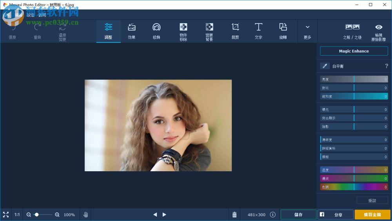The image size is (392, 221).
Task: Click the 白平衡 (White Balance) label
Action: [338, 66]
